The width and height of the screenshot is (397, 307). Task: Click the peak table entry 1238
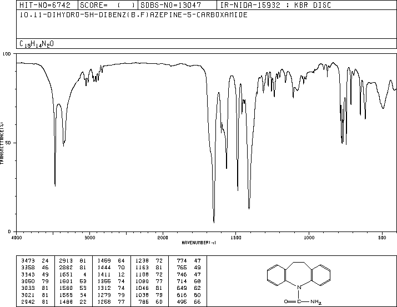[142, 260]
